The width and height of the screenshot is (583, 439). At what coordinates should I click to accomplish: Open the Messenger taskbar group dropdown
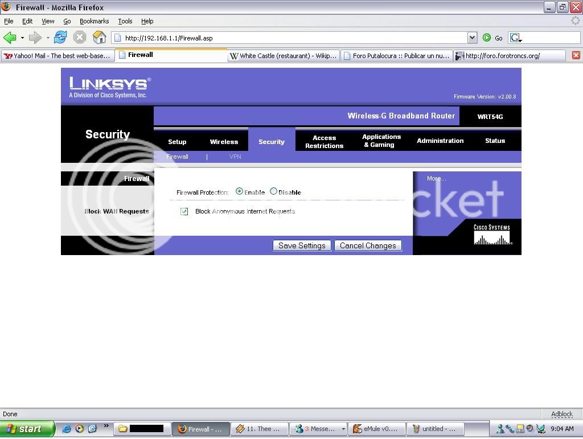point(343,429)
